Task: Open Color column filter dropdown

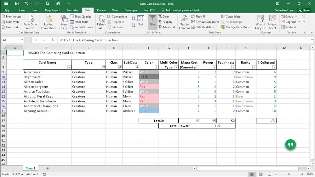Action: pyautogui.click(x=157, y=67)
